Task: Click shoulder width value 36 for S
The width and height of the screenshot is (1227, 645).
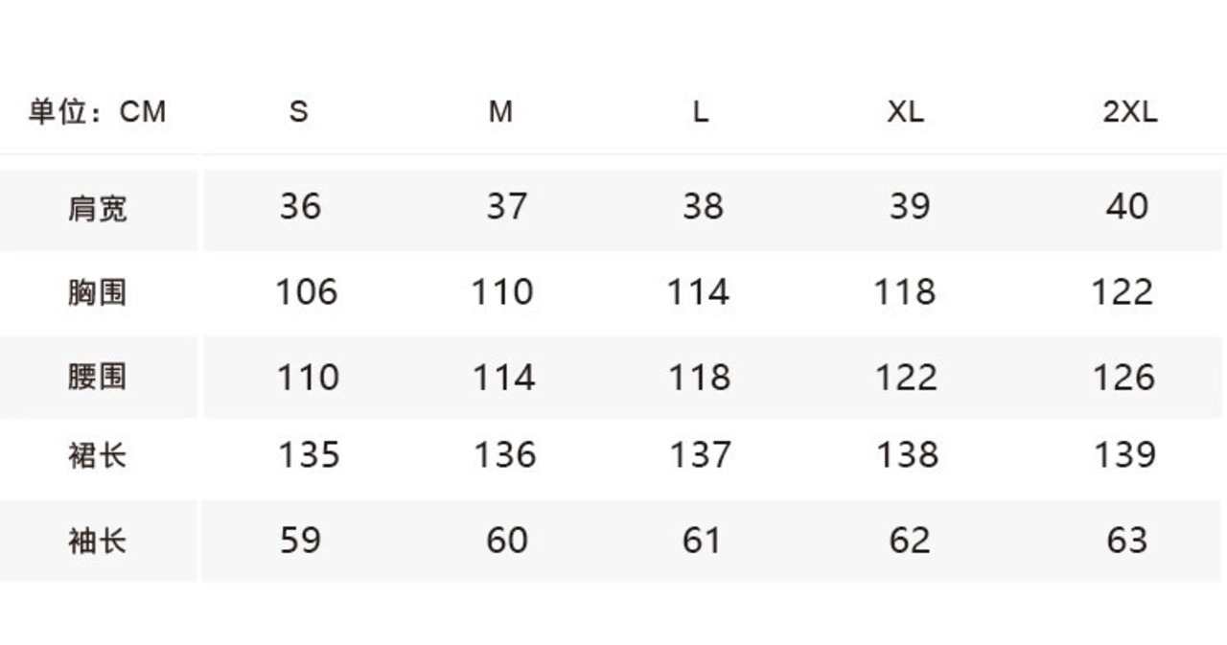Action: pyautogui.click(x=300, y=206)
